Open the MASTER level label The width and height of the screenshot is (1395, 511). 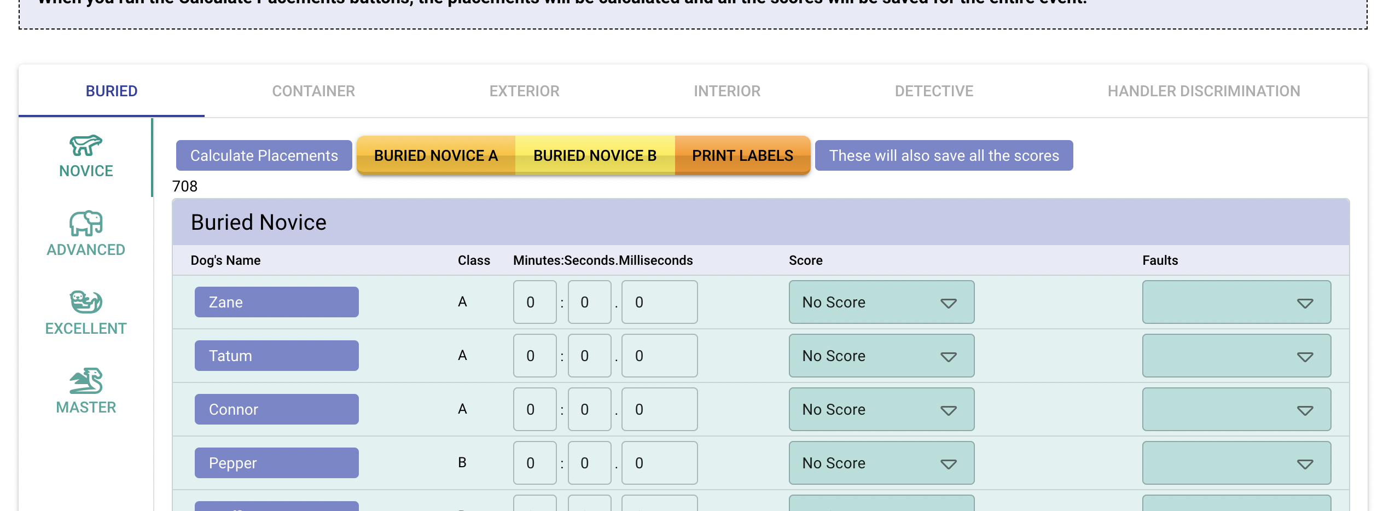(86, 408)
